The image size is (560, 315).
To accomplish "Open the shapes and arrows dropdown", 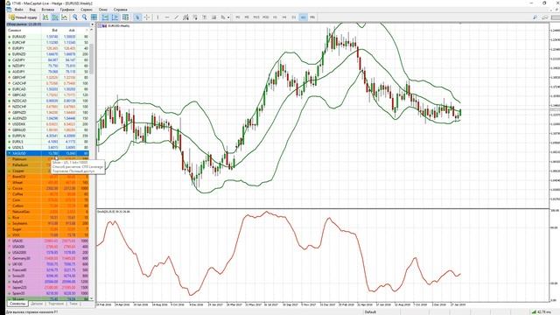I will (x=225, y=17).
